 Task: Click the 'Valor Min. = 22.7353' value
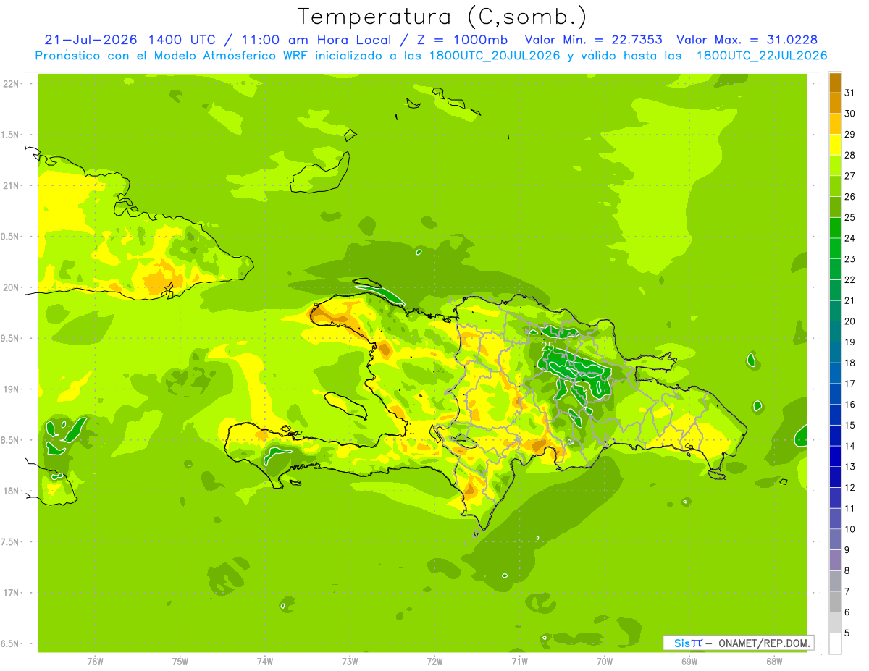click(x=593, y=40)
